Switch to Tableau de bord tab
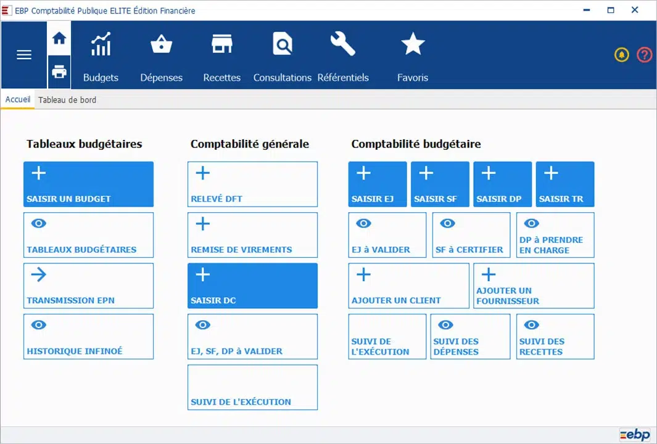This screenshot has width=657, height=444. pos(67,100)
